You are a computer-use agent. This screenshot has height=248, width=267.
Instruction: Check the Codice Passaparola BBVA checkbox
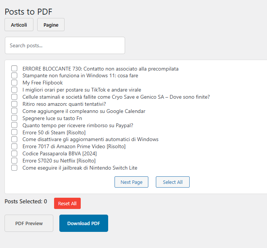pos(14,153)
